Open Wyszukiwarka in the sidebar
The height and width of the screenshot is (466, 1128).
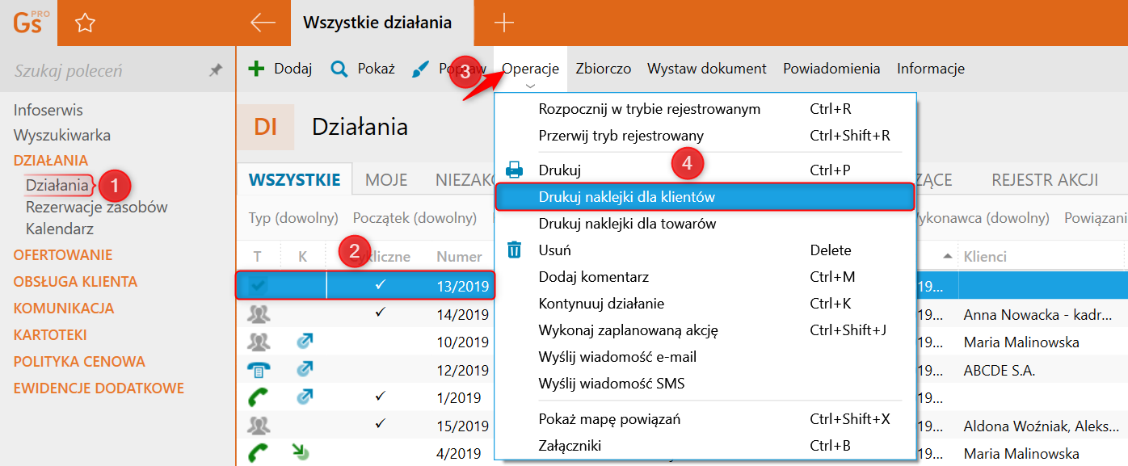click(x=62, y=136)
